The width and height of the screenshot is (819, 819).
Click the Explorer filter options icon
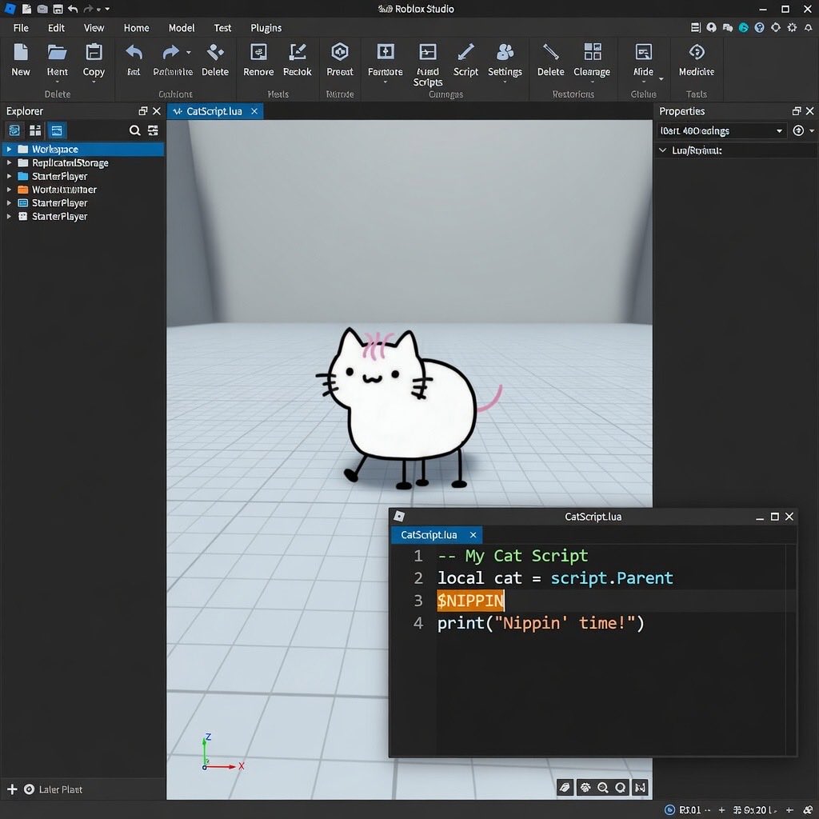tap(153, 130)
